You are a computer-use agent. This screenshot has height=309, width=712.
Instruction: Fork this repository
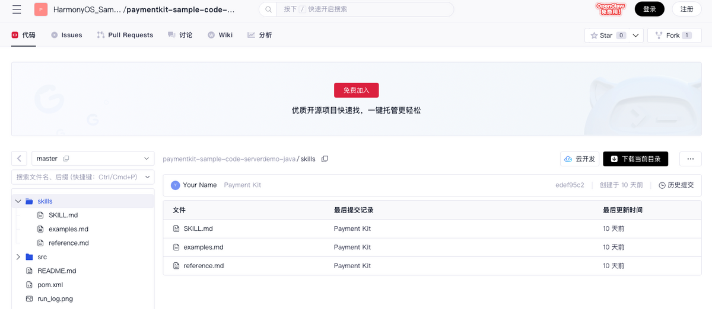(674, 36)
